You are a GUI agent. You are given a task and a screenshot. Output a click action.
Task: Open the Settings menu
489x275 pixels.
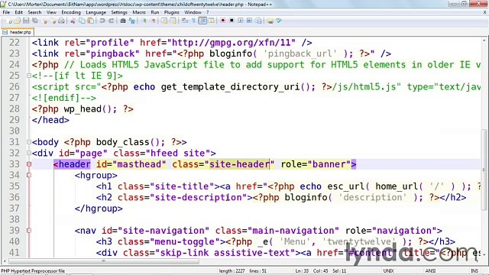tap(119, 12)
